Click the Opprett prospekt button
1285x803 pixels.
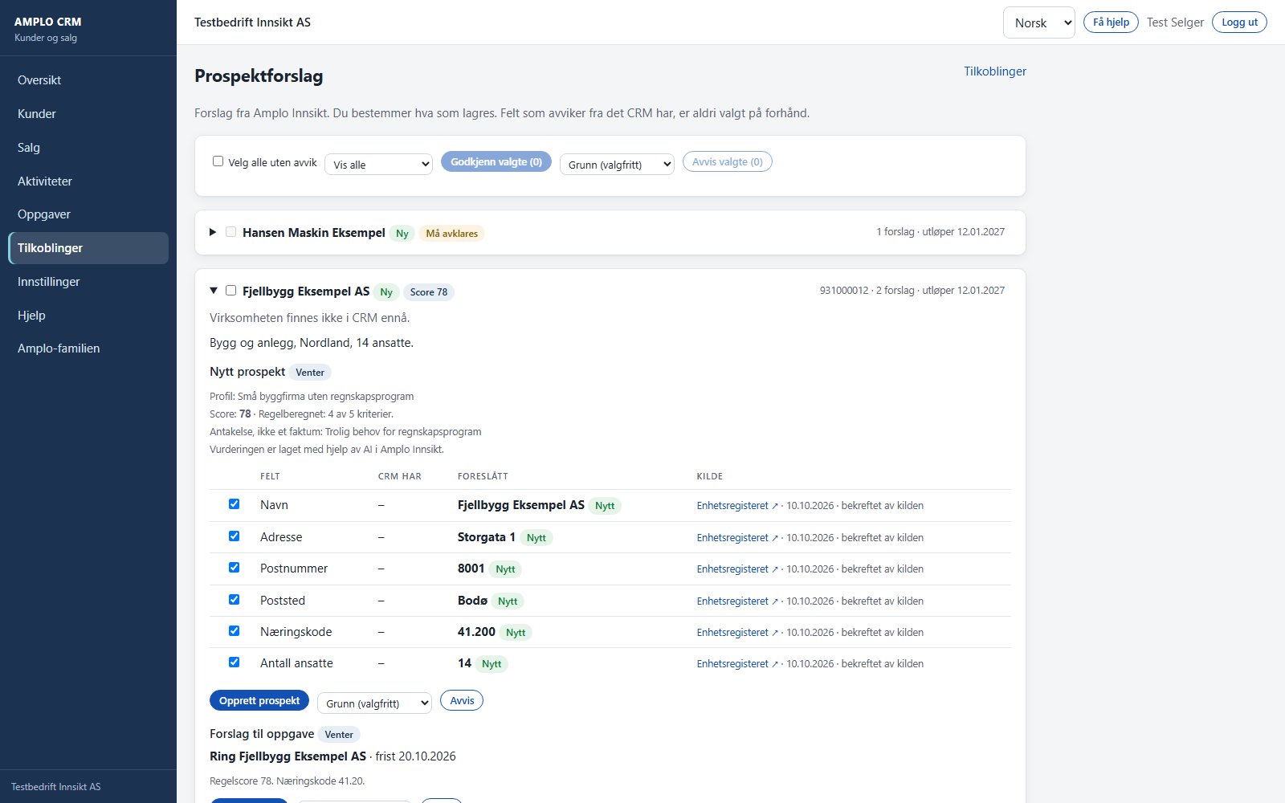(259, 701)
